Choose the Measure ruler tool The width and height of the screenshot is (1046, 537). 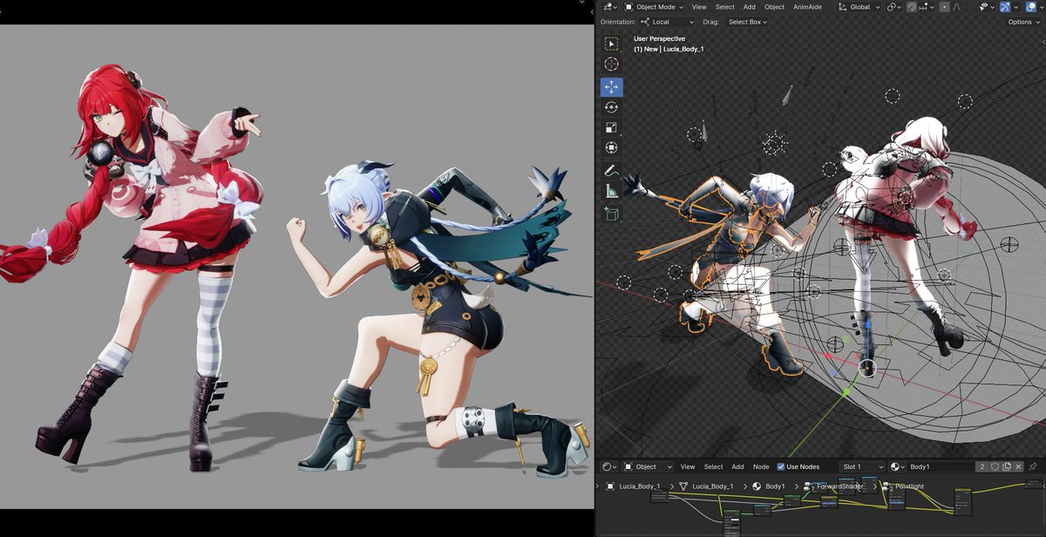click(x=611, y=191)
